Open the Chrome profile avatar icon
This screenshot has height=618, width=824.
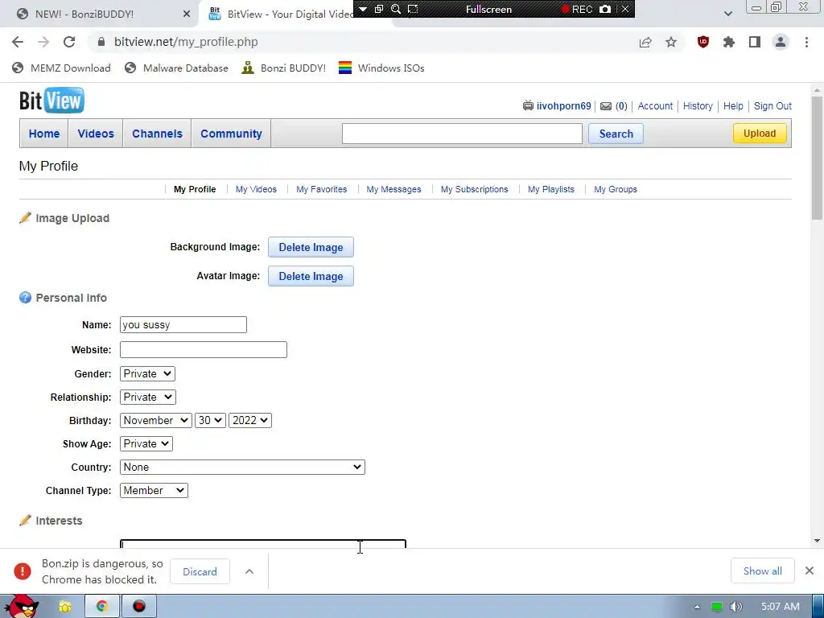pos(781,42)
